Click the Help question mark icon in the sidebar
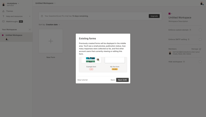 pyautogui.click(x=3, y=16)
